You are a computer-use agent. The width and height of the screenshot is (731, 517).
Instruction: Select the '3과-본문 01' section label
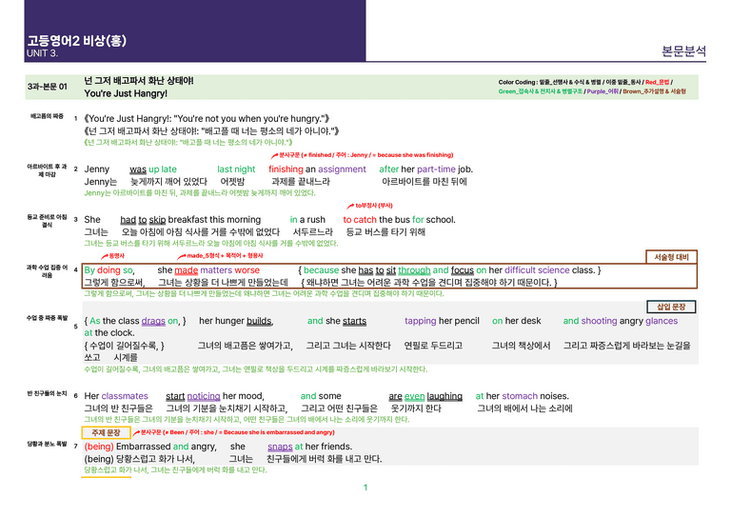(47, 87)
